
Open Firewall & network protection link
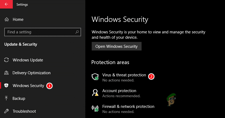[x=128, y=106]
